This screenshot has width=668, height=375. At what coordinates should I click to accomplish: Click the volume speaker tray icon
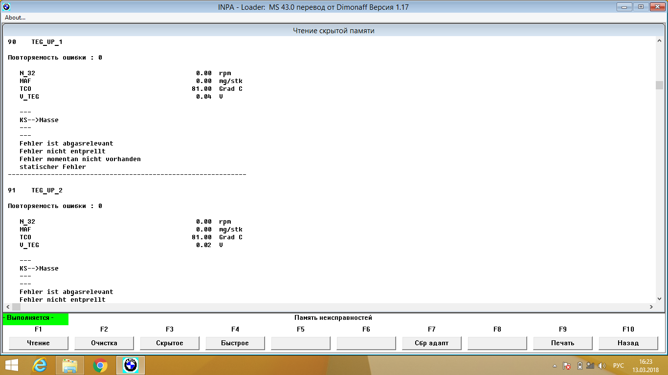coord(602,365)
